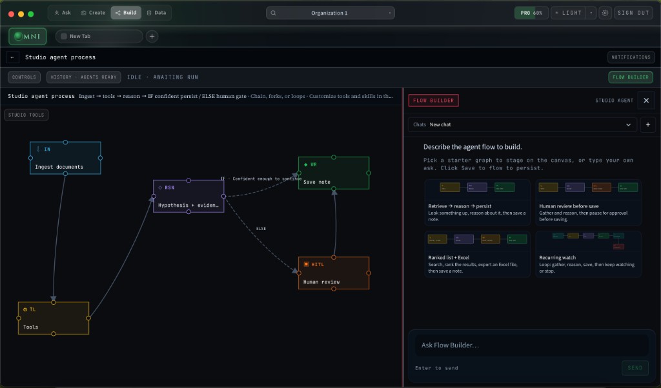
Task: Click the top connector of the Save note node
Action: point(334,157)
